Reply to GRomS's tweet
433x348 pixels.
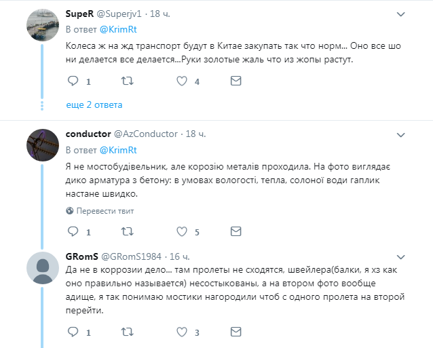pyautogui.click(x=73, y=332)
